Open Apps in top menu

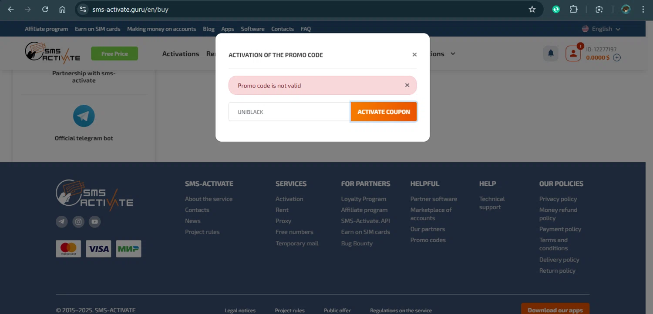228,29
